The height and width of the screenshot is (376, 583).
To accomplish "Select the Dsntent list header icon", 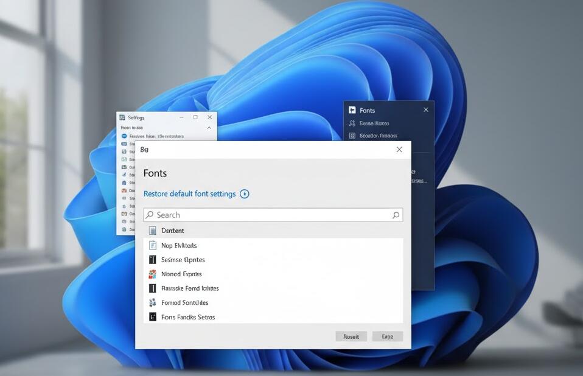I will (x=153, y=231).
